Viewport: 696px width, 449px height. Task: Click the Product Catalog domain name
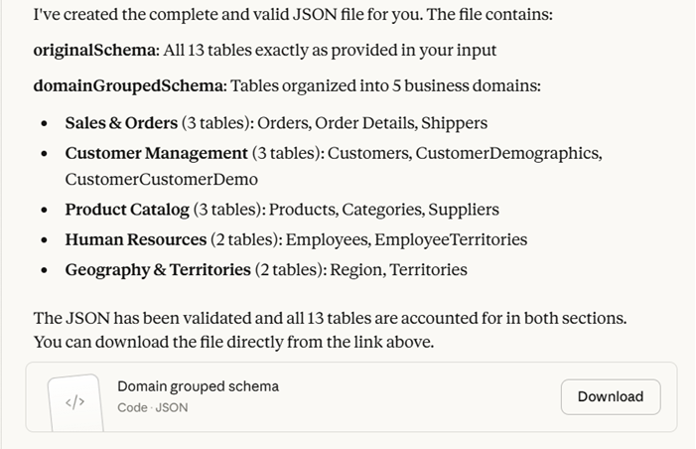[x=126, y=210]
